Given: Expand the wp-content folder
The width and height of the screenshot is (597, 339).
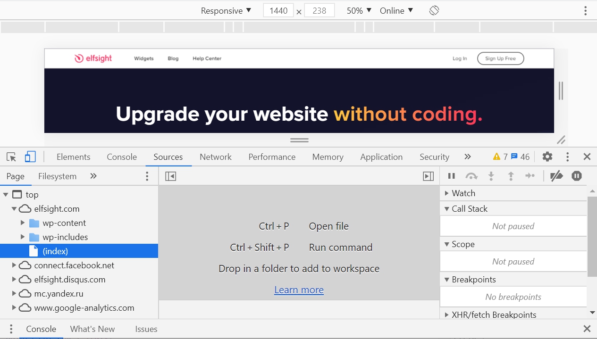Looking at the screenshot, I should 22,223.
